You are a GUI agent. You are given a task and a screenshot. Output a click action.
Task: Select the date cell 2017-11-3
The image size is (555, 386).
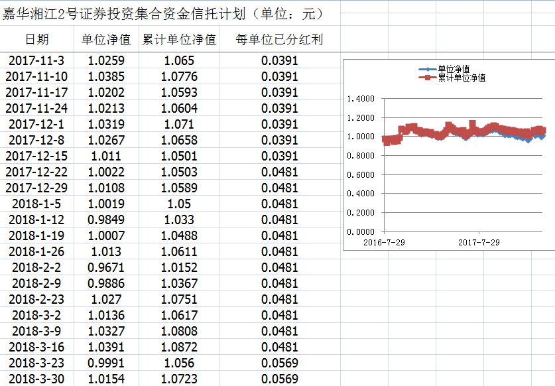[x=36, y=61]
